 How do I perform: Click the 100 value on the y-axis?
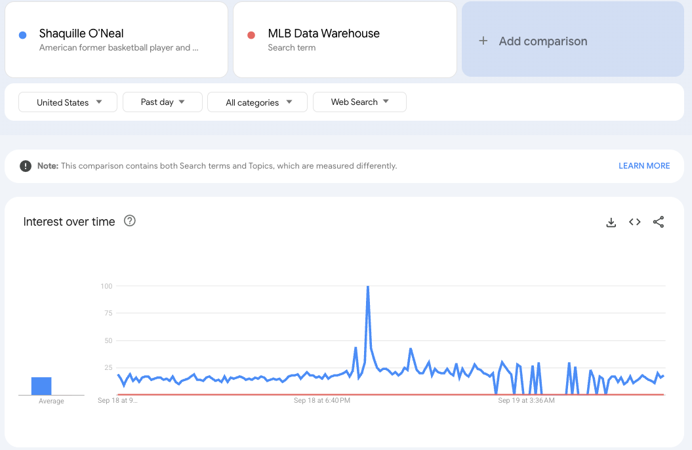pyautogui.click(x=106, y=286)
